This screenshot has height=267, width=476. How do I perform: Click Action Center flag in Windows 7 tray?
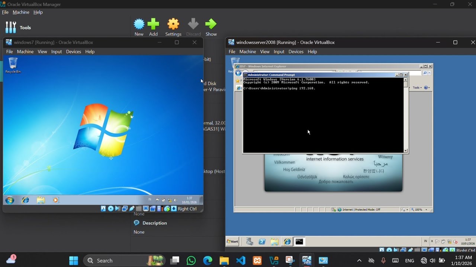point(158,200)
